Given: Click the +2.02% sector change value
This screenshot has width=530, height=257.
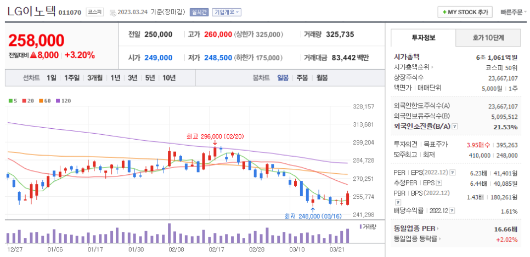Looking at the screenshot, I should 507,239.
